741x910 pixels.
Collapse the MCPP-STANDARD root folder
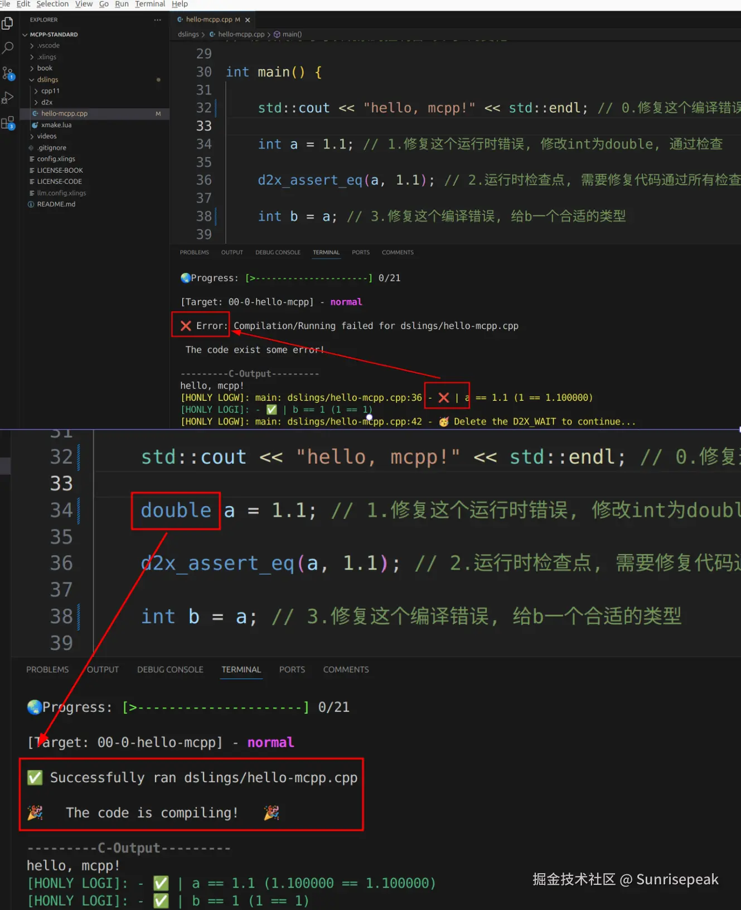pyautogui.click(x=25, y=35)
